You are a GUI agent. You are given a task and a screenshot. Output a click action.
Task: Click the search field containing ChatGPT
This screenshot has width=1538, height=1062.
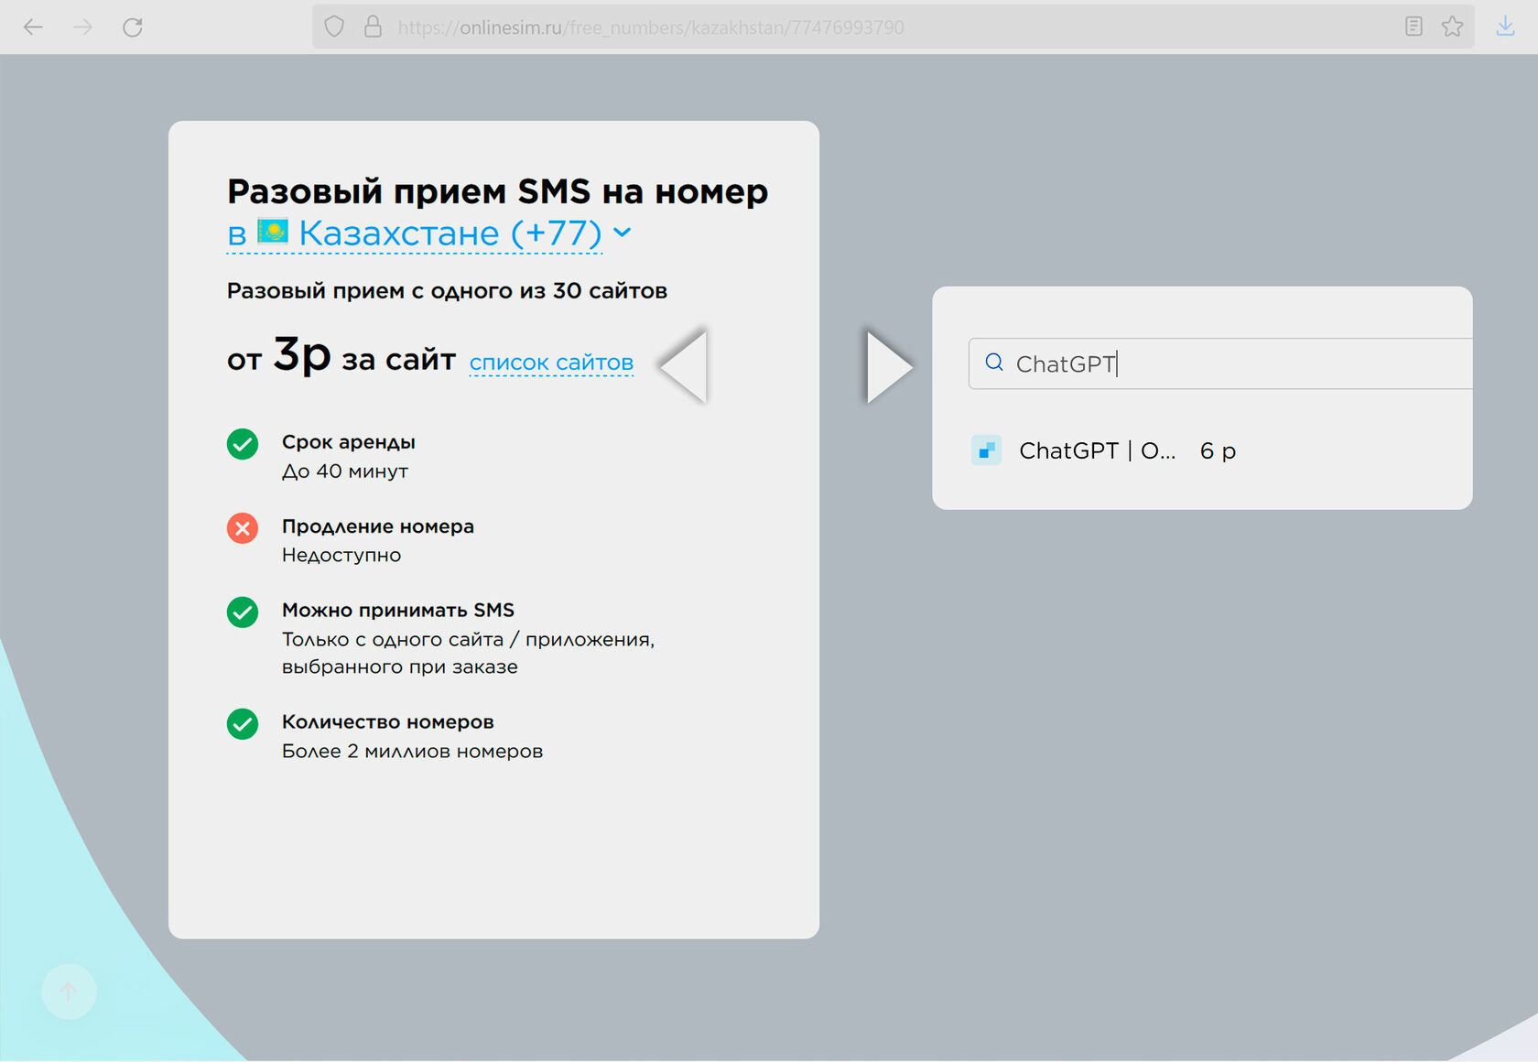(x=1220, y=363)
